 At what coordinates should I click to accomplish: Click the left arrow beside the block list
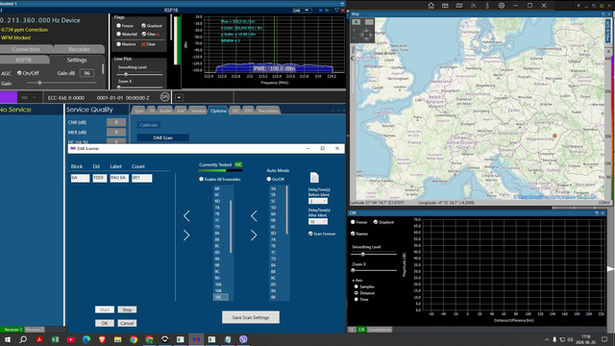click(x=186, y=215)
